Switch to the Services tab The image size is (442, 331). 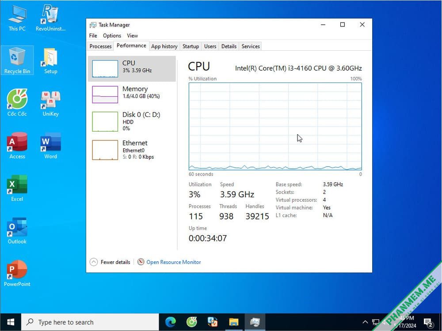(251, 46)
